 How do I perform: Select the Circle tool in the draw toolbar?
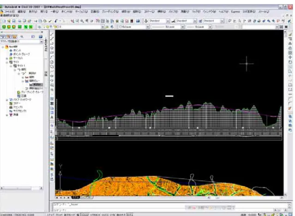(52, 62)
